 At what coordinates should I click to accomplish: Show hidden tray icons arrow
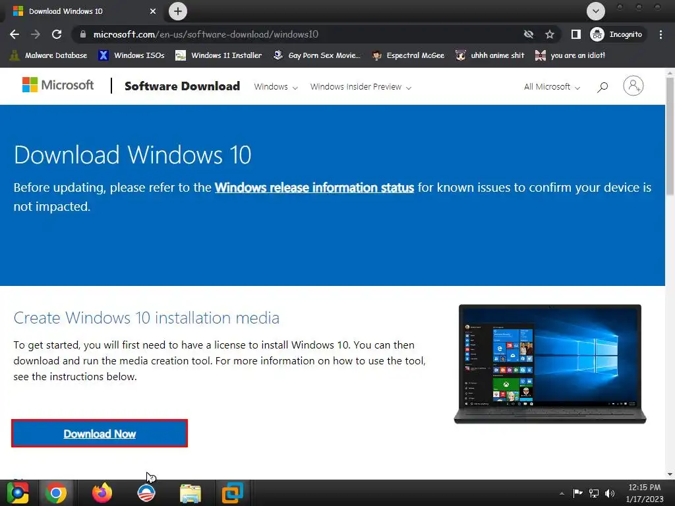point(562,493)
